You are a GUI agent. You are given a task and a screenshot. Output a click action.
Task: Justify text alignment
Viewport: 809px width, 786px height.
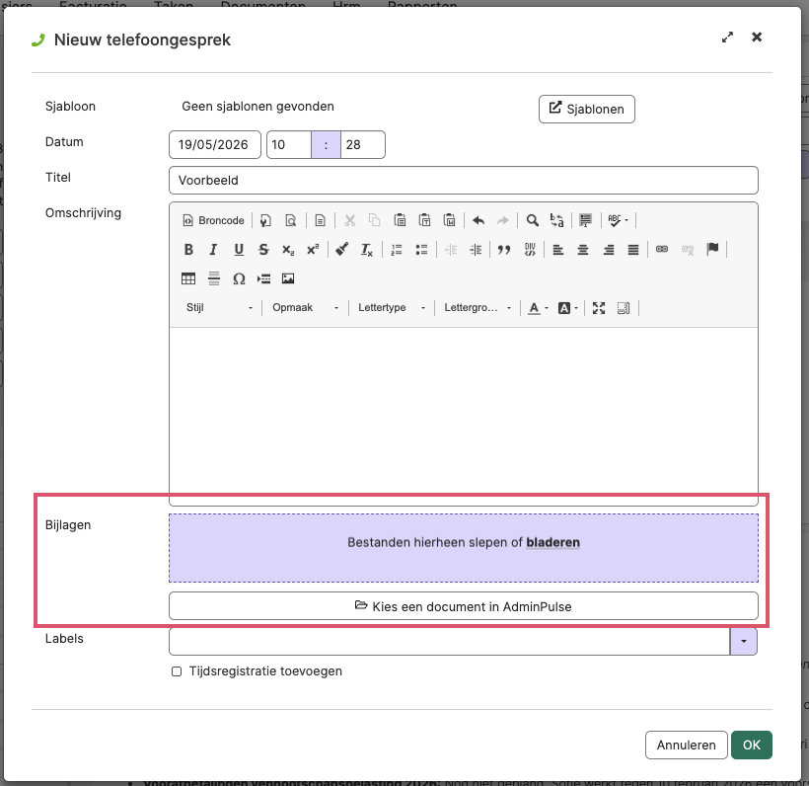(x=633, y=250)
